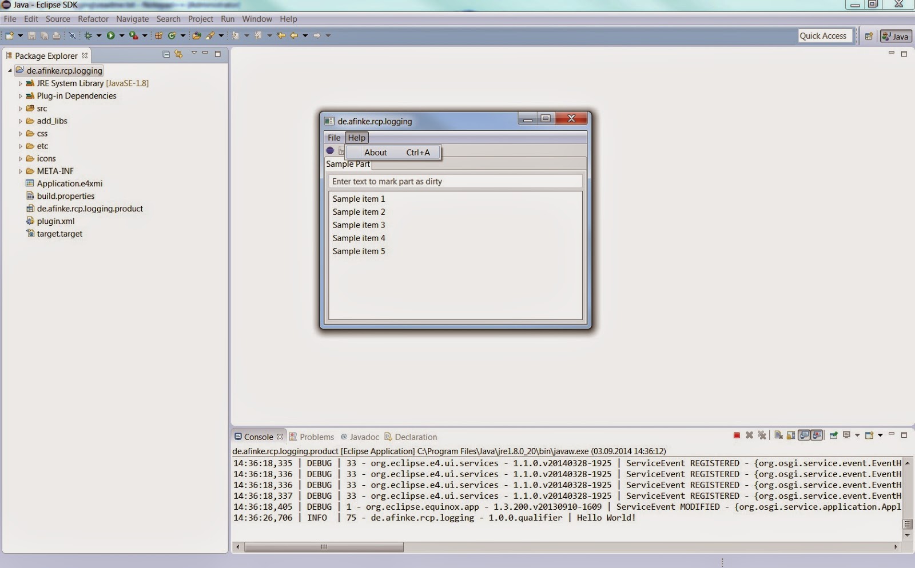Screen dimensions: 915x568
Task: Select de.afinke.rcp.logging.product file
Action: (84, 209)
